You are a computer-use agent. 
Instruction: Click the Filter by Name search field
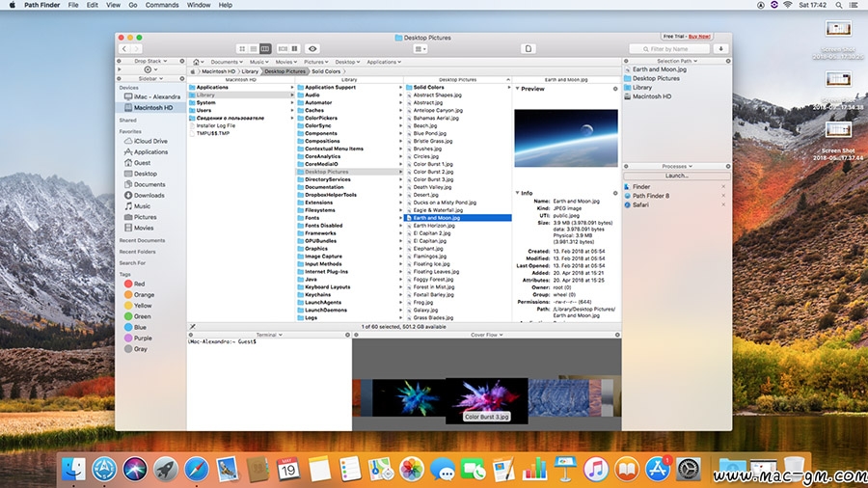(668, 49)
